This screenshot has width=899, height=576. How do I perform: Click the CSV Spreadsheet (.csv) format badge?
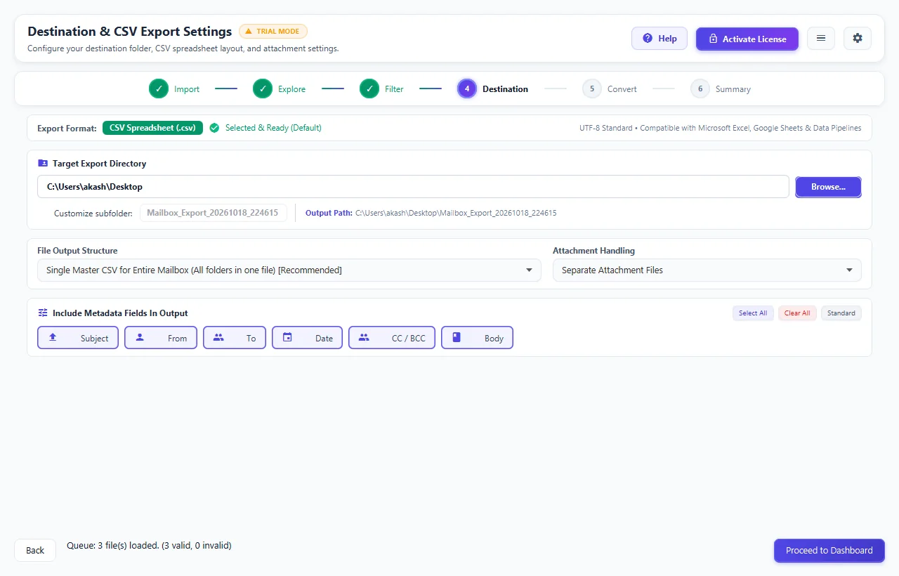(152, 128)
